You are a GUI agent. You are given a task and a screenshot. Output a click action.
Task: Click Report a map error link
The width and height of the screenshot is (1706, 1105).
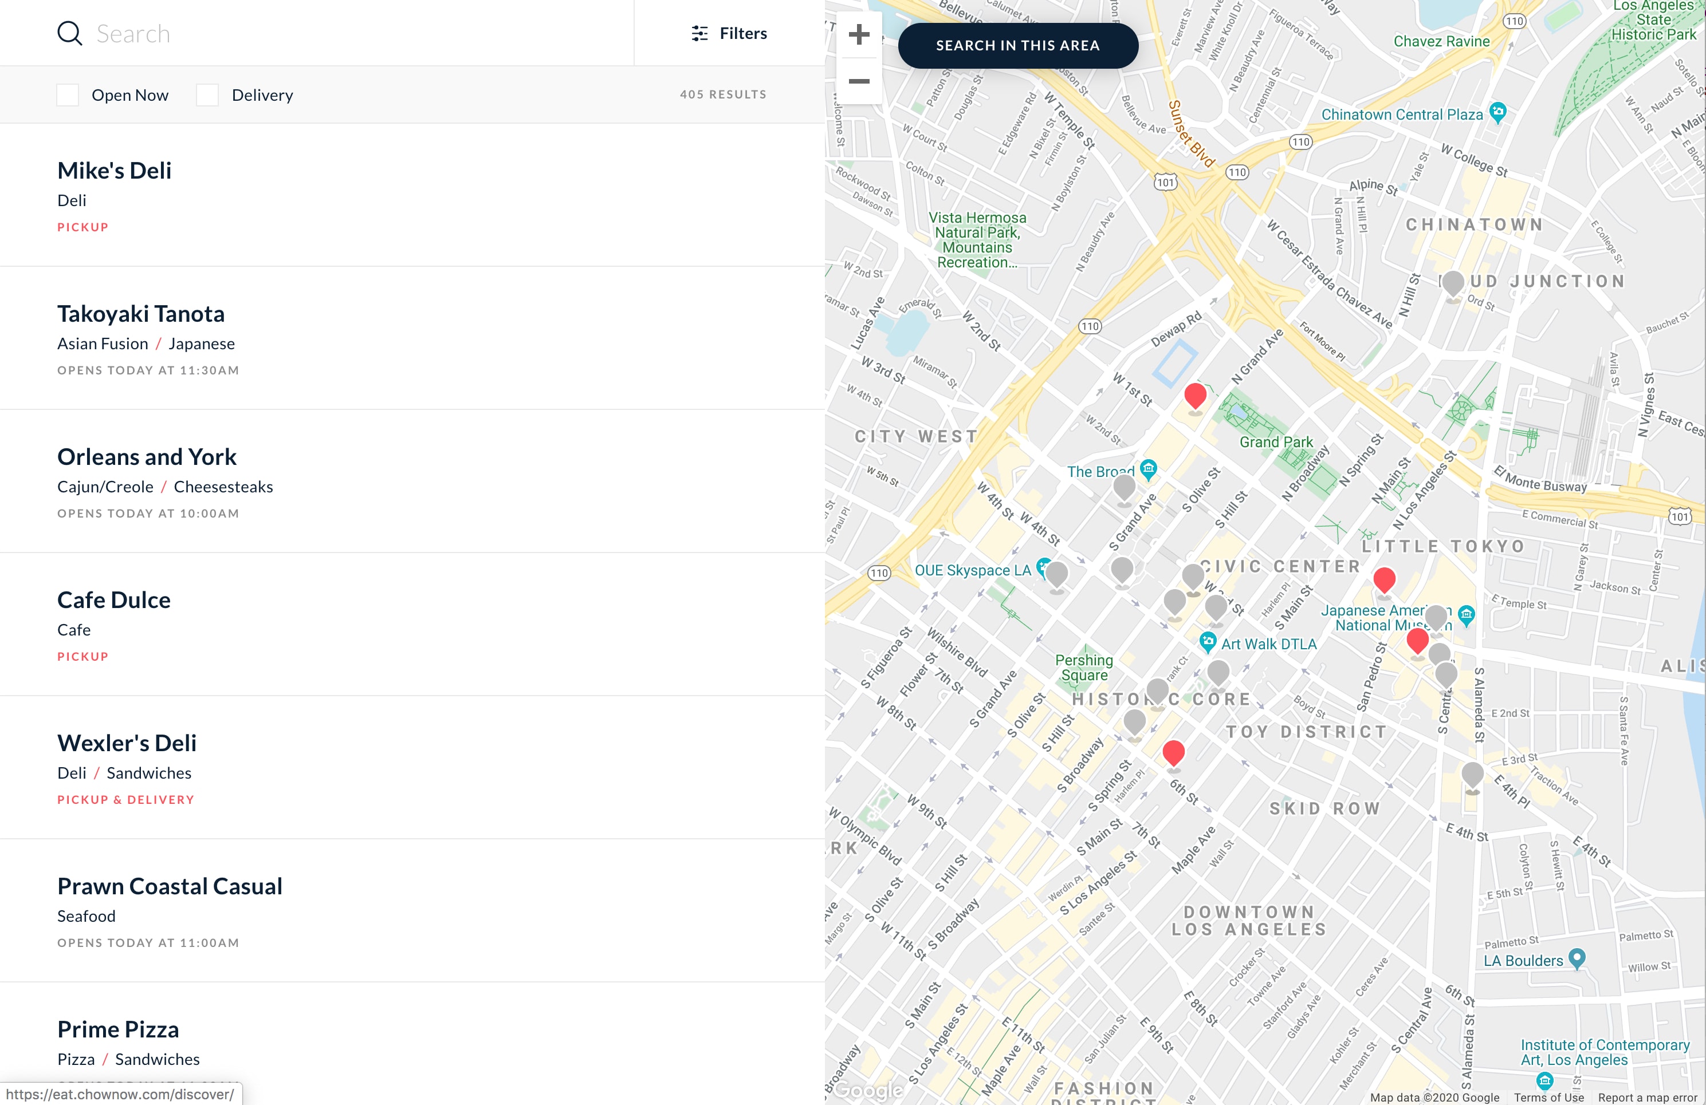click(x=1647, y=1097)
